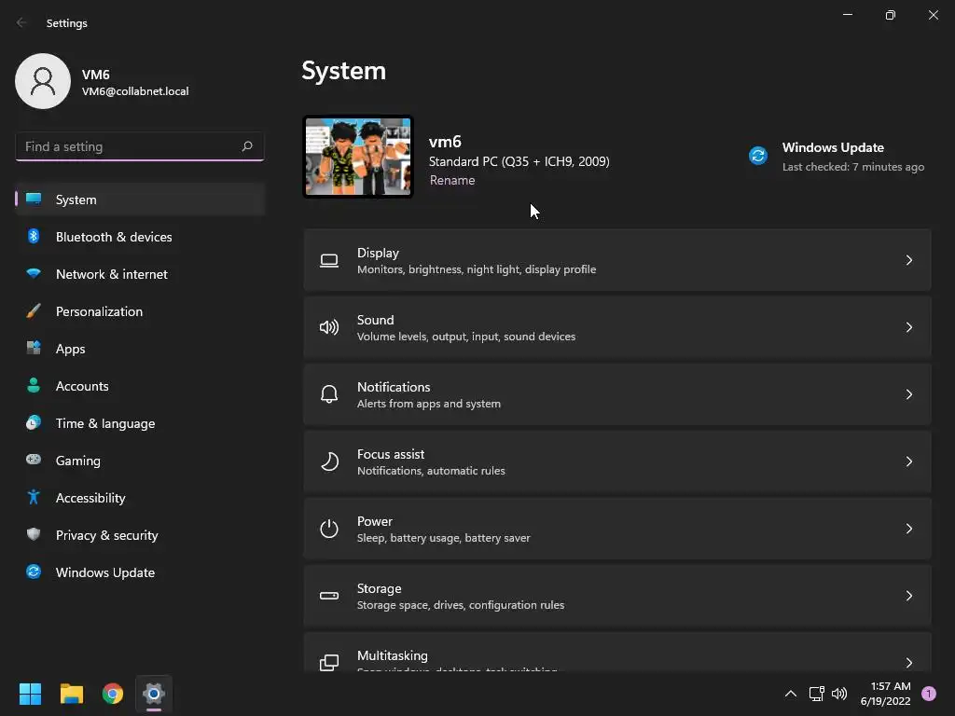Open Notifications settings row
The image size is (955, 716).
tap(616, 394)
